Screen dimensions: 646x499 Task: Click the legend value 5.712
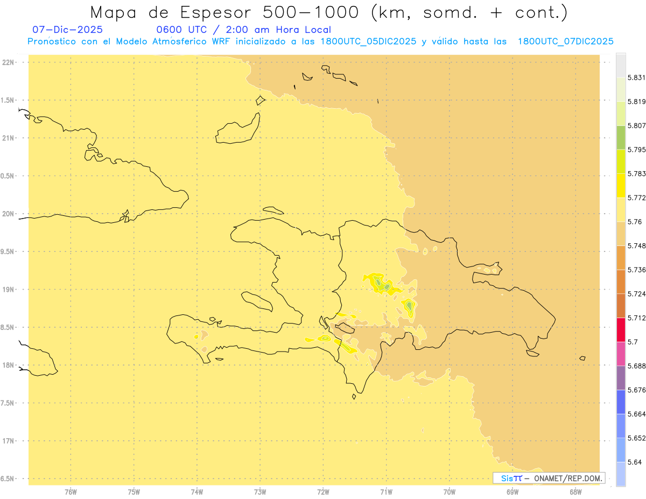[x=636, y=318]
